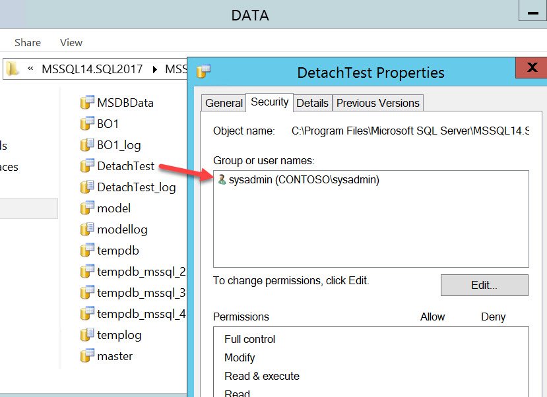Click the MSDBData database file icon

[x=87, y=103]
